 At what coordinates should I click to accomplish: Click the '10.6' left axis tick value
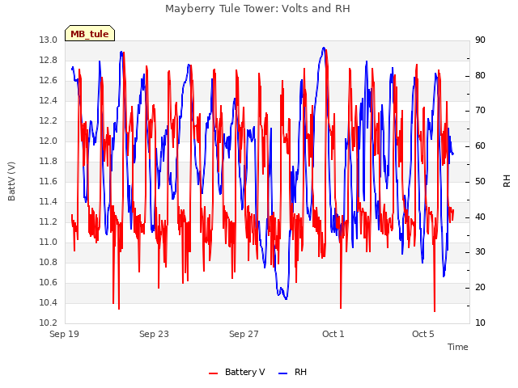pyautogui.click(x=49, y=283)
